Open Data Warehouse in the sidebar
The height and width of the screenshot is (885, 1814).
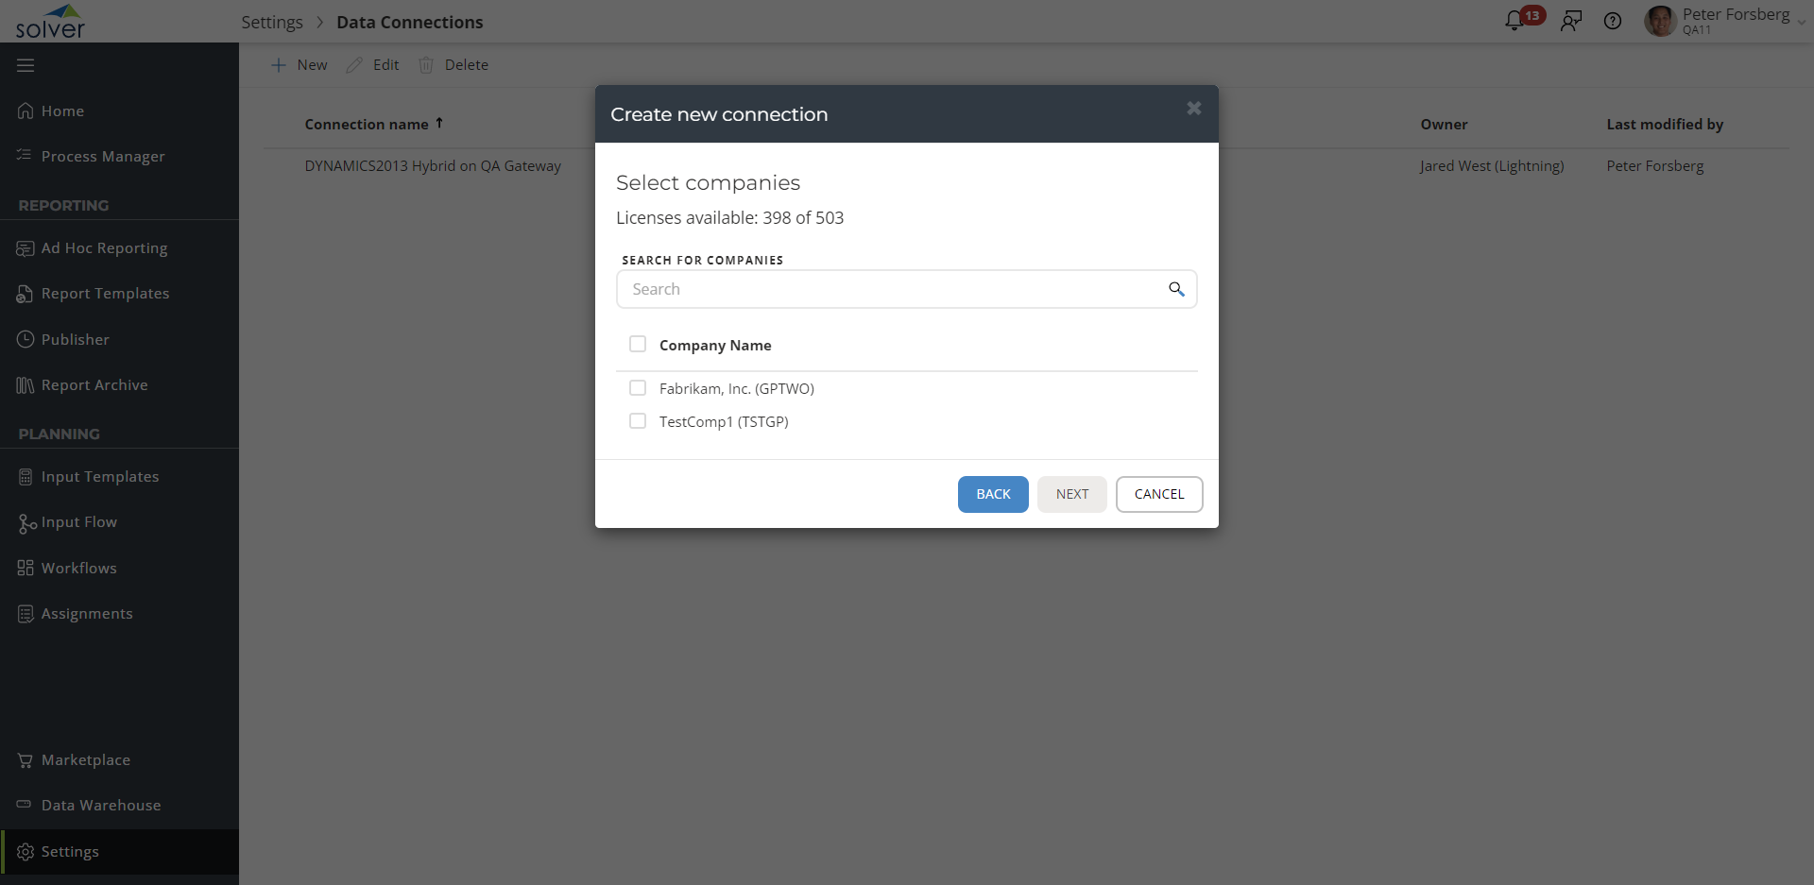point(100,806)
